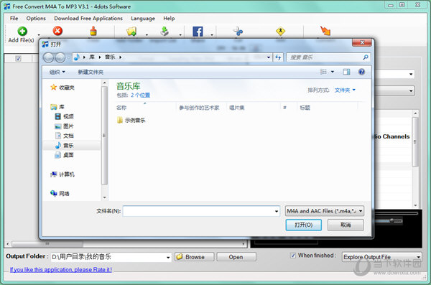Close the 打开 dialog
431x285 pixels.
362,42
